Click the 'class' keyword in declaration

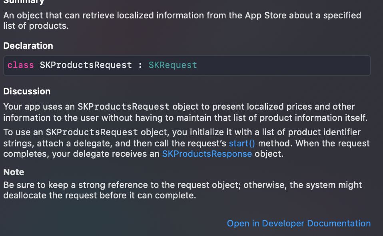pyautogui.click(x=20, y=65)
